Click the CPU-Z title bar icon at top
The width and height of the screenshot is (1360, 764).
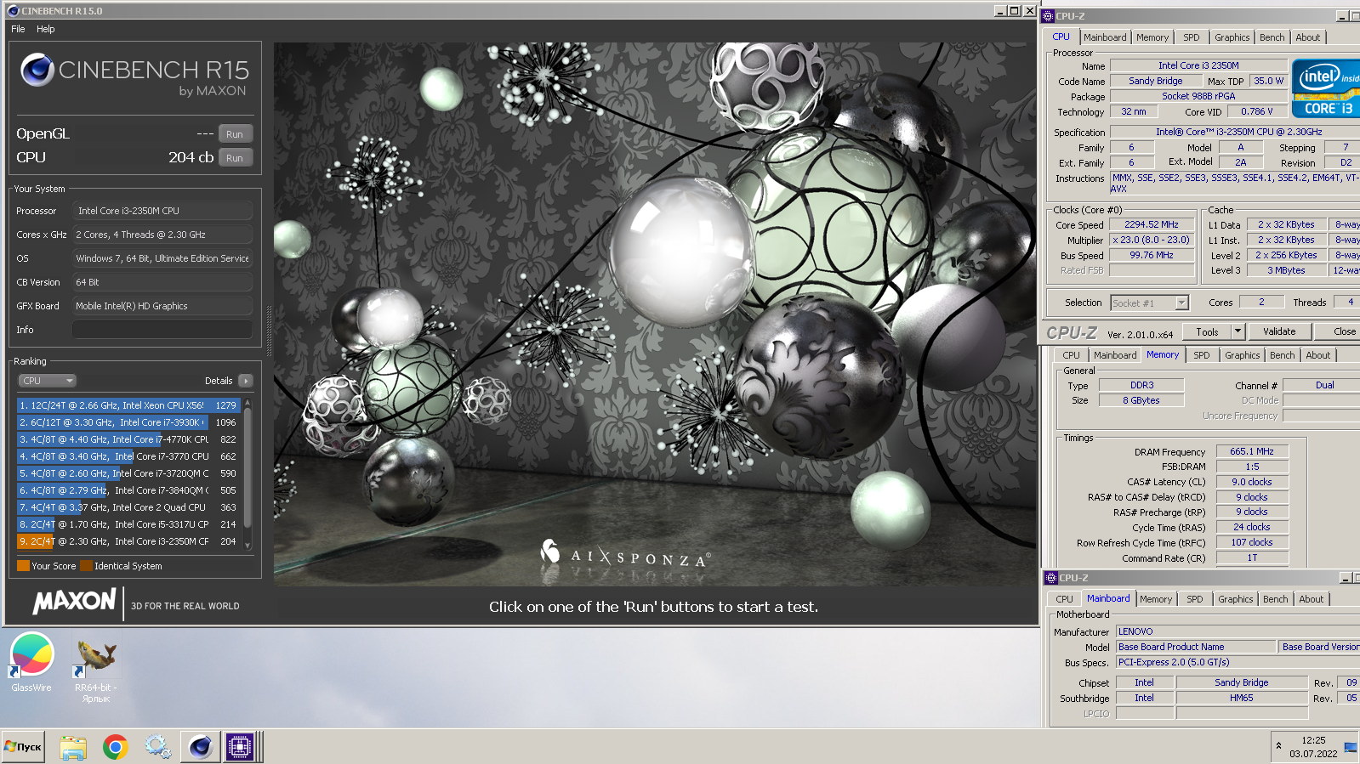coord(1049,16)
